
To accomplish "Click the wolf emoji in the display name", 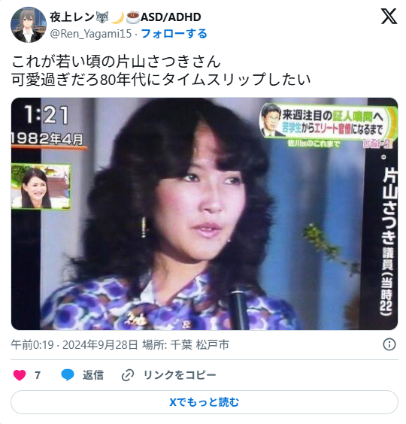I will (102, 17).
